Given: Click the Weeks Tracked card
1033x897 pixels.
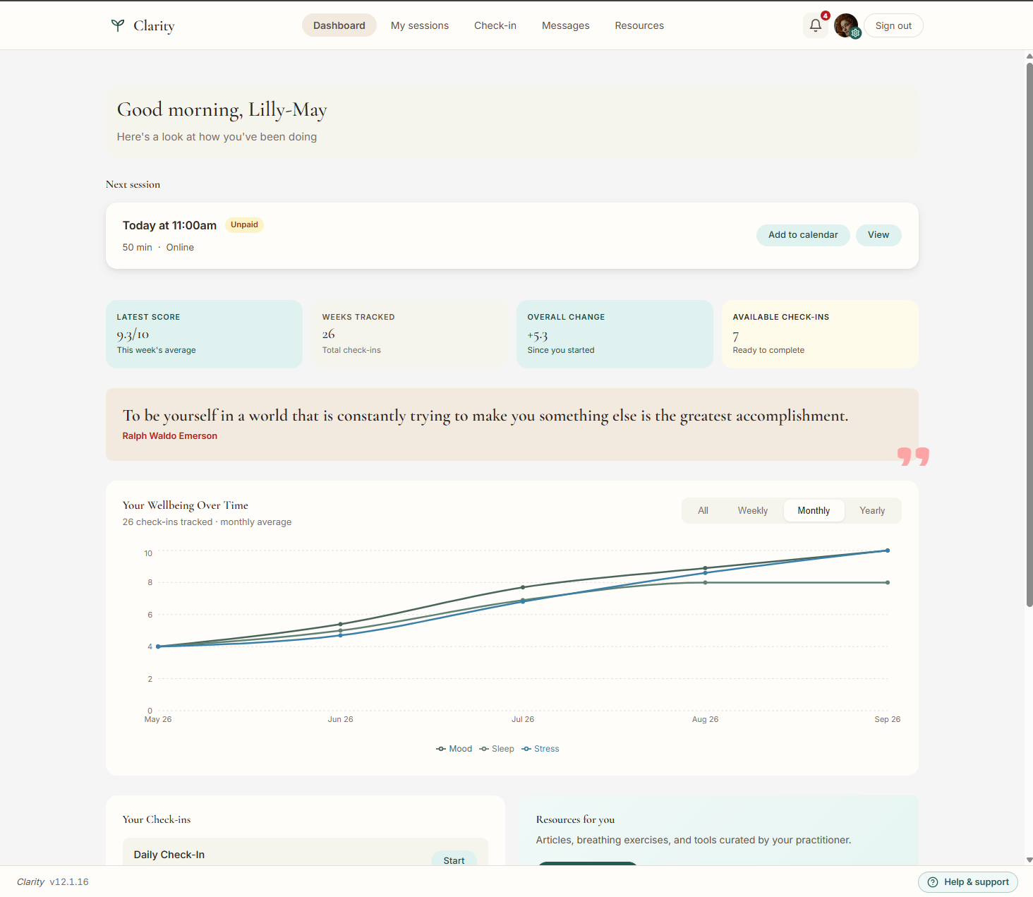Looking at the screenshot, I should (x=409, y=335).
